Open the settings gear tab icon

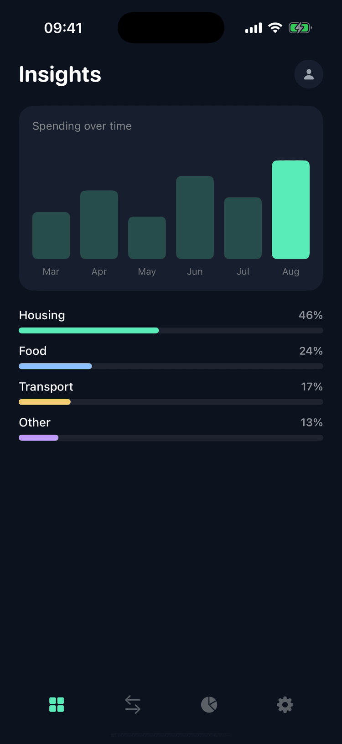tap(285, 705)
